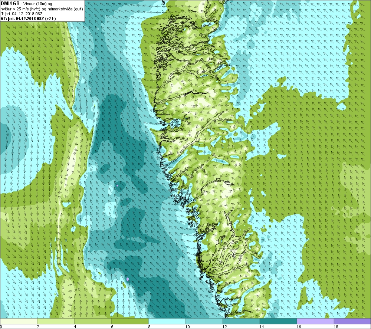371x329 pixels.
Task: Click the 6–8 m/s legend swatch
Action: 130,321
